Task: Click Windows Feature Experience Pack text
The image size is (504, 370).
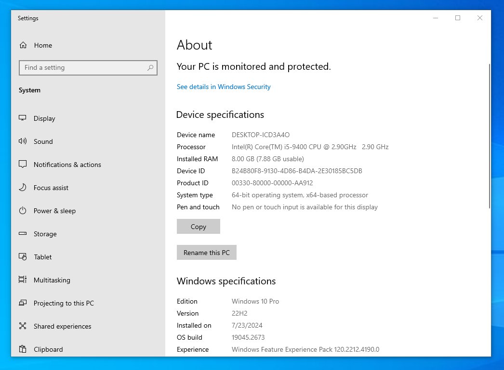Action: pyautogui.click(x=305, y=349)
